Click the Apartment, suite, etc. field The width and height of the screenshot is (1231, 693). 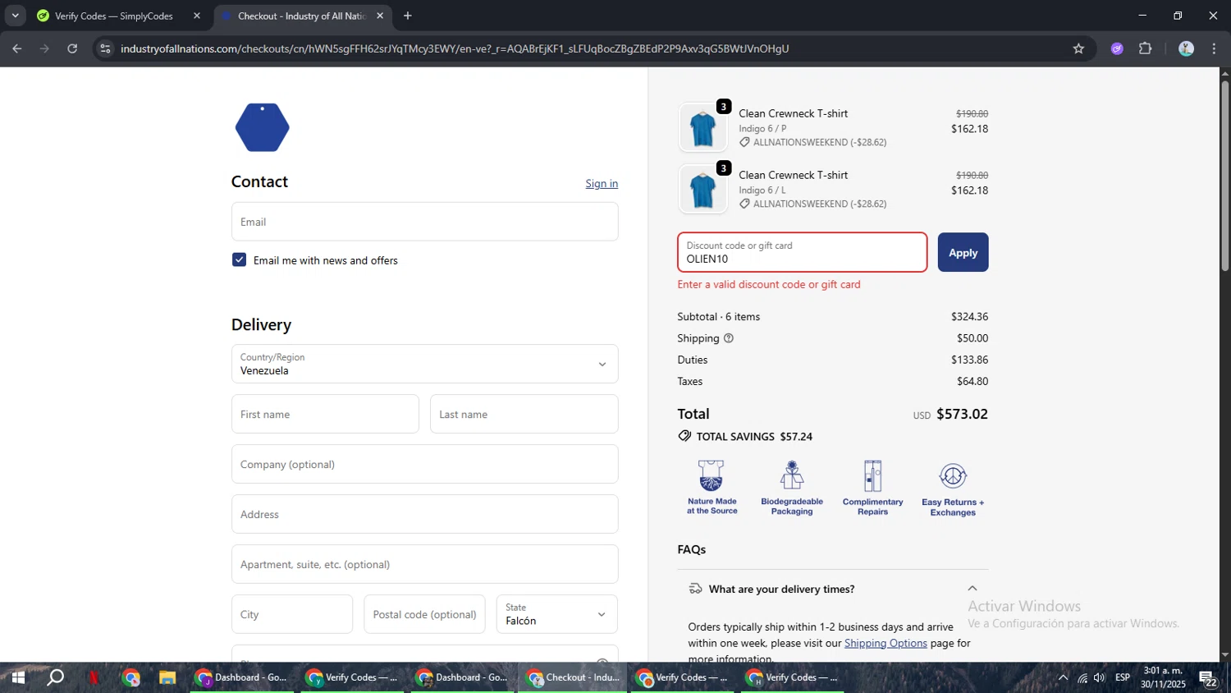tap(424, 564)
